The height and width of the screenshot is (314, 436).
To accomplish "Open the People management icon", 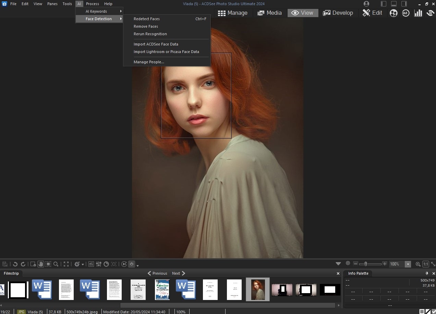I will click(x=393, y=13).
